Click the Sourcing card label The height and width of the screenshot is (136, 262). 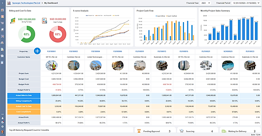coord(190,131)
